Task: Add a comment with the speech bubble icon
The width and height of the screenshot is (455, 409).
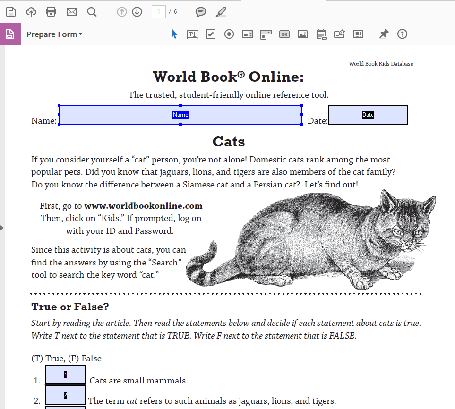Action: pos(200,12)
